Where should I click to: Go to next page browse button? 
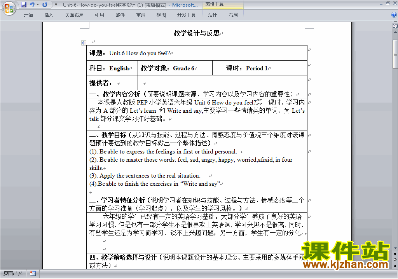(x=395, y=266)
